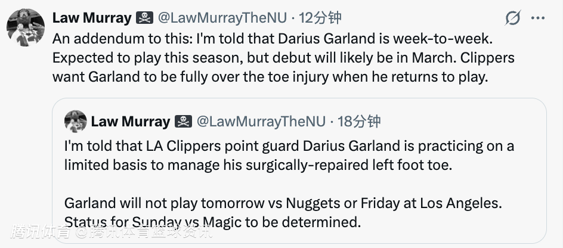Click the @LawMurrayTheNU handle in the quoted tweet

point(261,122)
